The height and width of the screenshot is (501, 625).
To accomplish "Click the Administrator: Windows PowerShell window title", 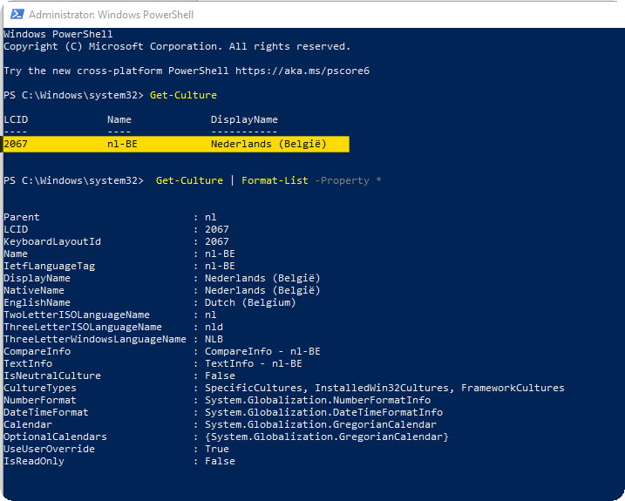I will click(x=112, y=15).
